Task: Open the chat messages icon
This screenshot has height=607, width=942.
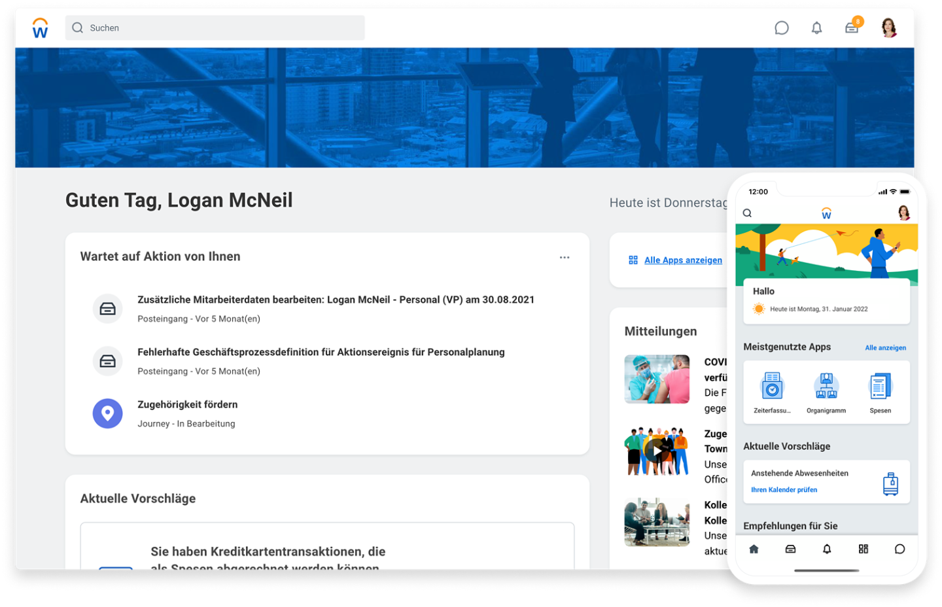Action: pos(781,27)
